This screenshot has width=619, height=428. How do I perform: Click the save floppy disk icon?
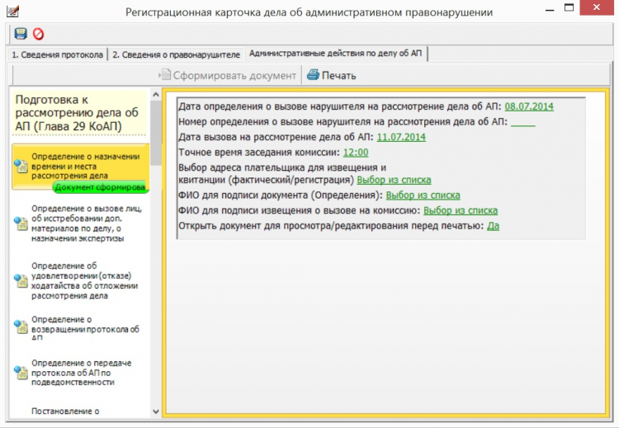(x=21, y=34)
